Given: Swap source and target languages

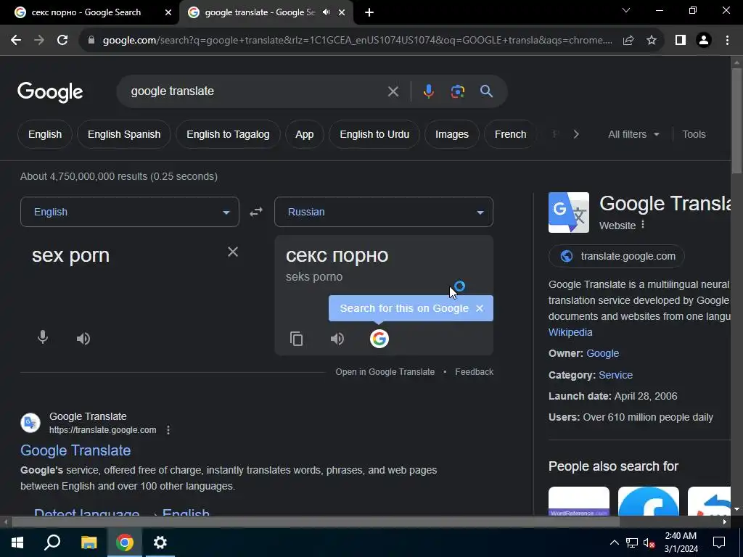Looking at the screenshot, I should click(x=256, y=212).
